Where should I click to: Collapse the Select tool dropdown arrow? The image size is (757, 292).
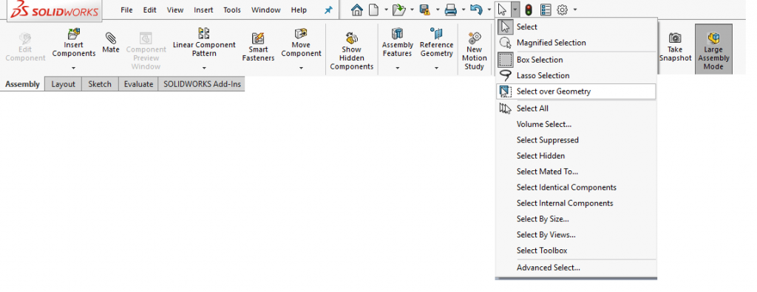[x=515, y=10]
